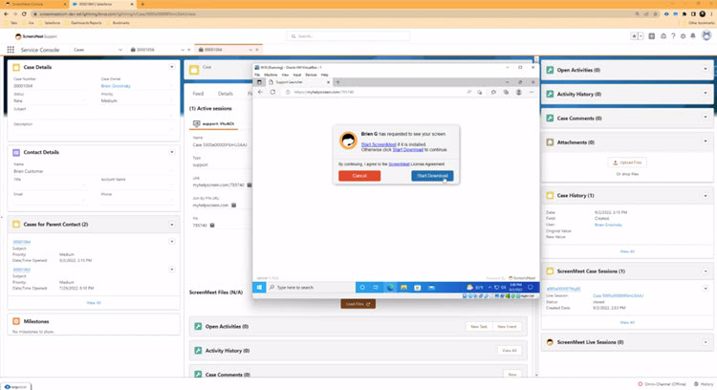Click the Load Files button
The image size is (717, 390).
pyautogui.click(x=358, y=304)
